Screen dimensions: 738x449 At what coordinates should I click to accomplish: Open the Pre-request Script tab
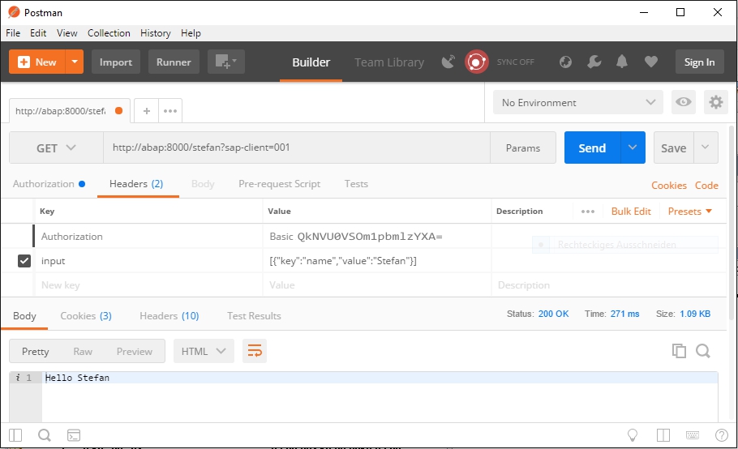(279, 184)
